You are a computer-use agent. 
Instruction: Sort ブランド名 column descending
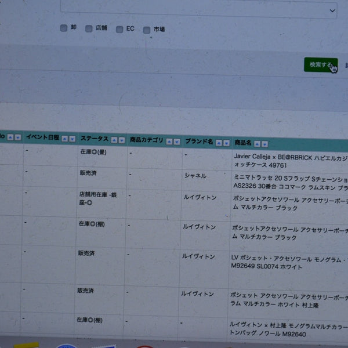(x=226, y=143)
